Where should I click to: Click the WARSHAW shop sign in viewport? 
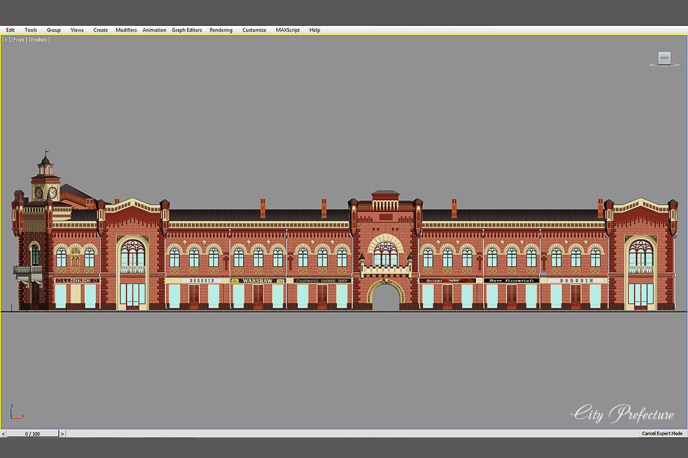tap(257, 281)
